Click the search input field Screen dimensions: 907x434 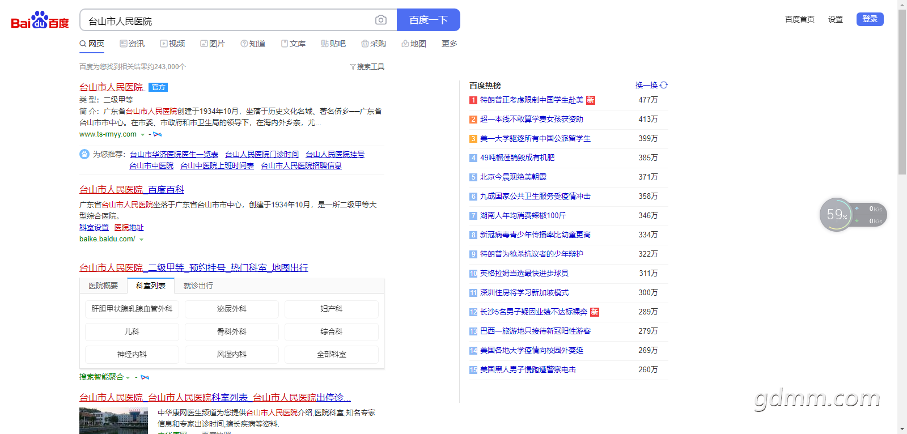(227, 21)
